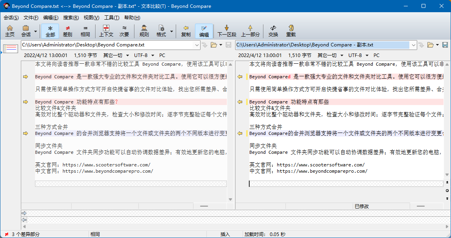Expand the 会话 toolbar dropdown arrow
451x238 pixels.
pyautogui.click(x=36, y=31)
